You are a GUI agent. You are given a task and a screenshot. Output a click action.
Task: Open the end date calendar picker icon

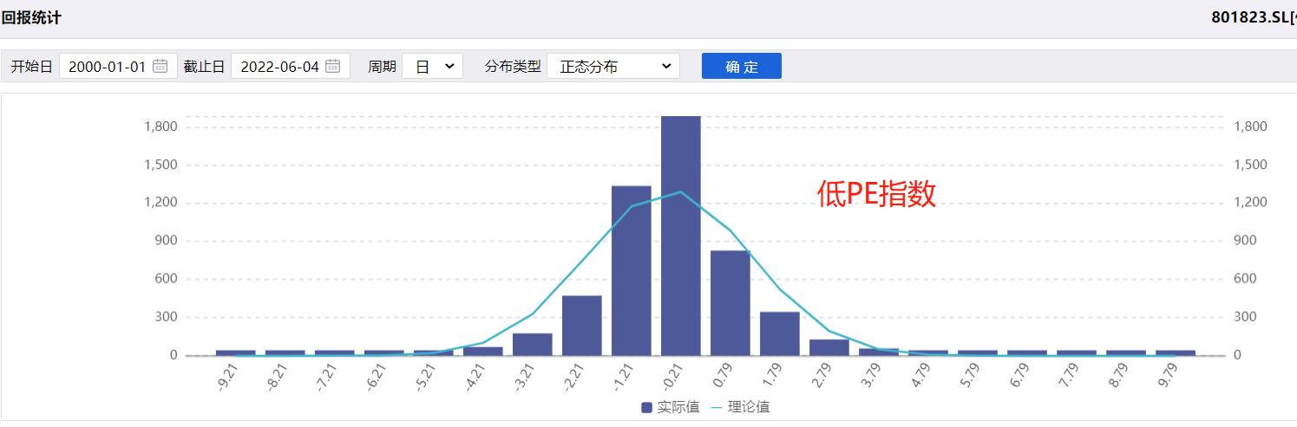coord(333,66)
